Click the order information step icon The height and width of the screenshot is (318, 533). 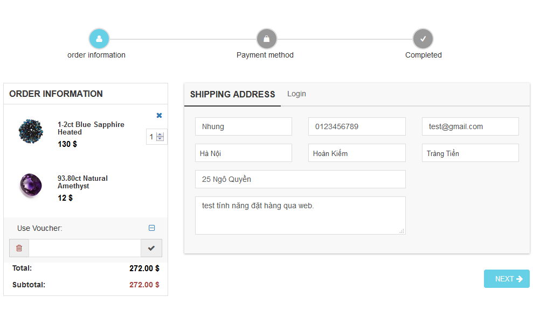pyautogui.click(x=99, y=39)
